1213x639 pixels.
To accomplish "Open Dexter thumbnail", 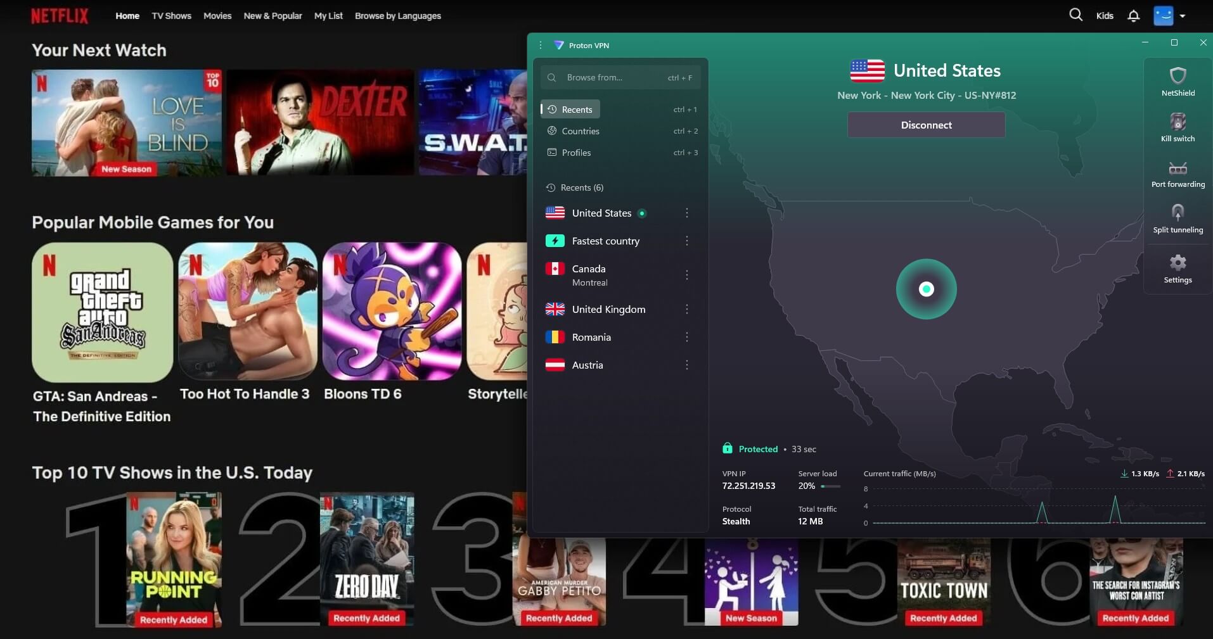I will click(320, 122).
